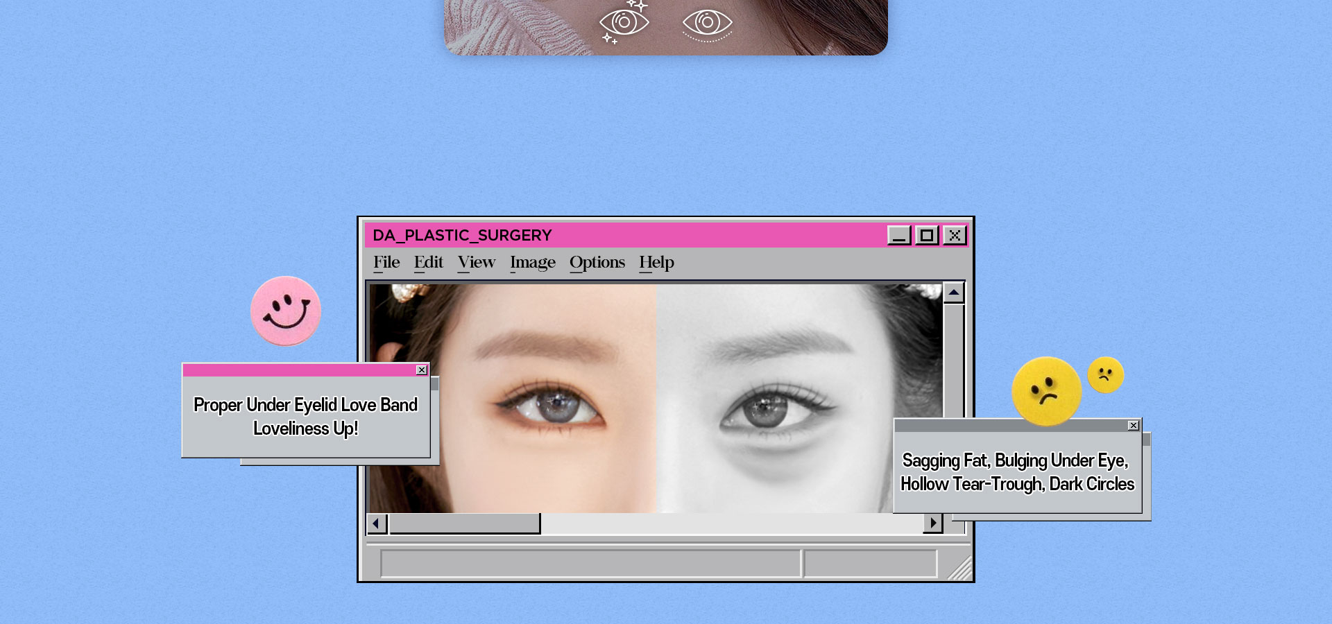Maximize the DA_PLASTIC_SURGERY window

(x=927, y=236)
